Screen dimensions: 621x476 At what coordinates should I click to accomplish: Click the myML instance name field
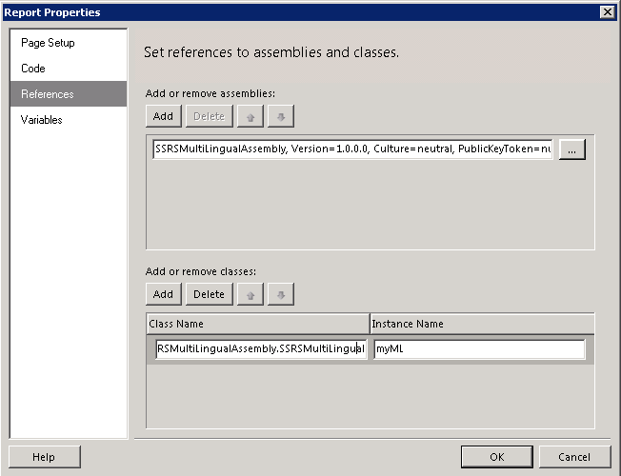coord(479,348)
